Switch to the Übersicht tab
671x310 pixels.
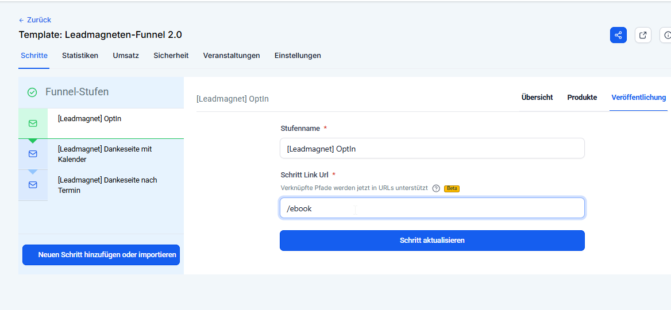click(537, 98)
